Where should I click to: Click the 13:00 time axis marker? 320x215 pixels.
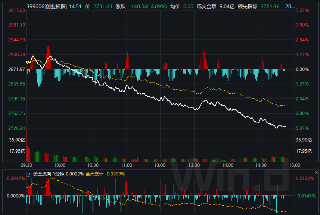[x=160, y=165]
